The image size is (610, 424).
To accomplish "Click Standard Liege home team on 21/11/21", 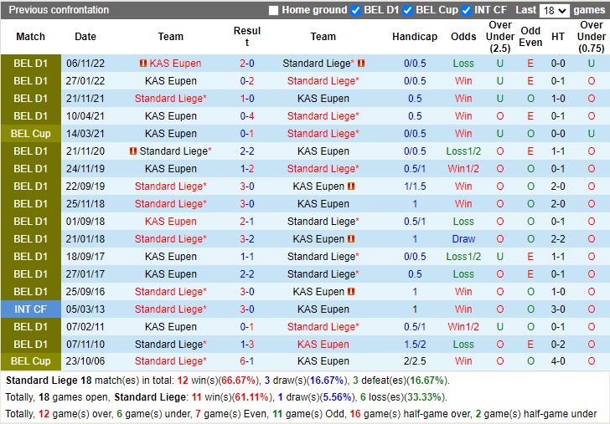I will coord(170,99).
